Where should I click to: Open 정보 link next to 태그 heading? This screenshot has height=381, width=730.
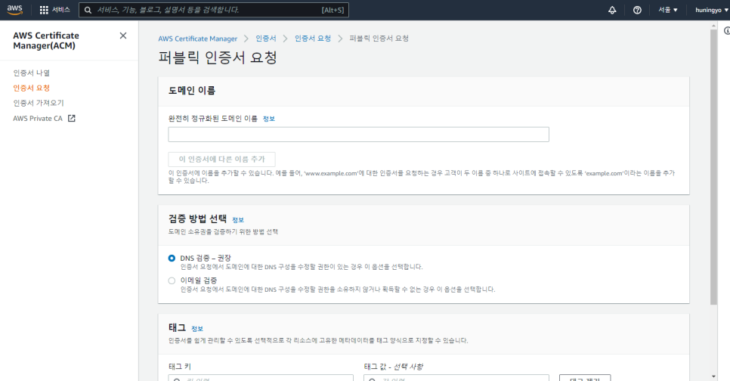click(197, 329)
